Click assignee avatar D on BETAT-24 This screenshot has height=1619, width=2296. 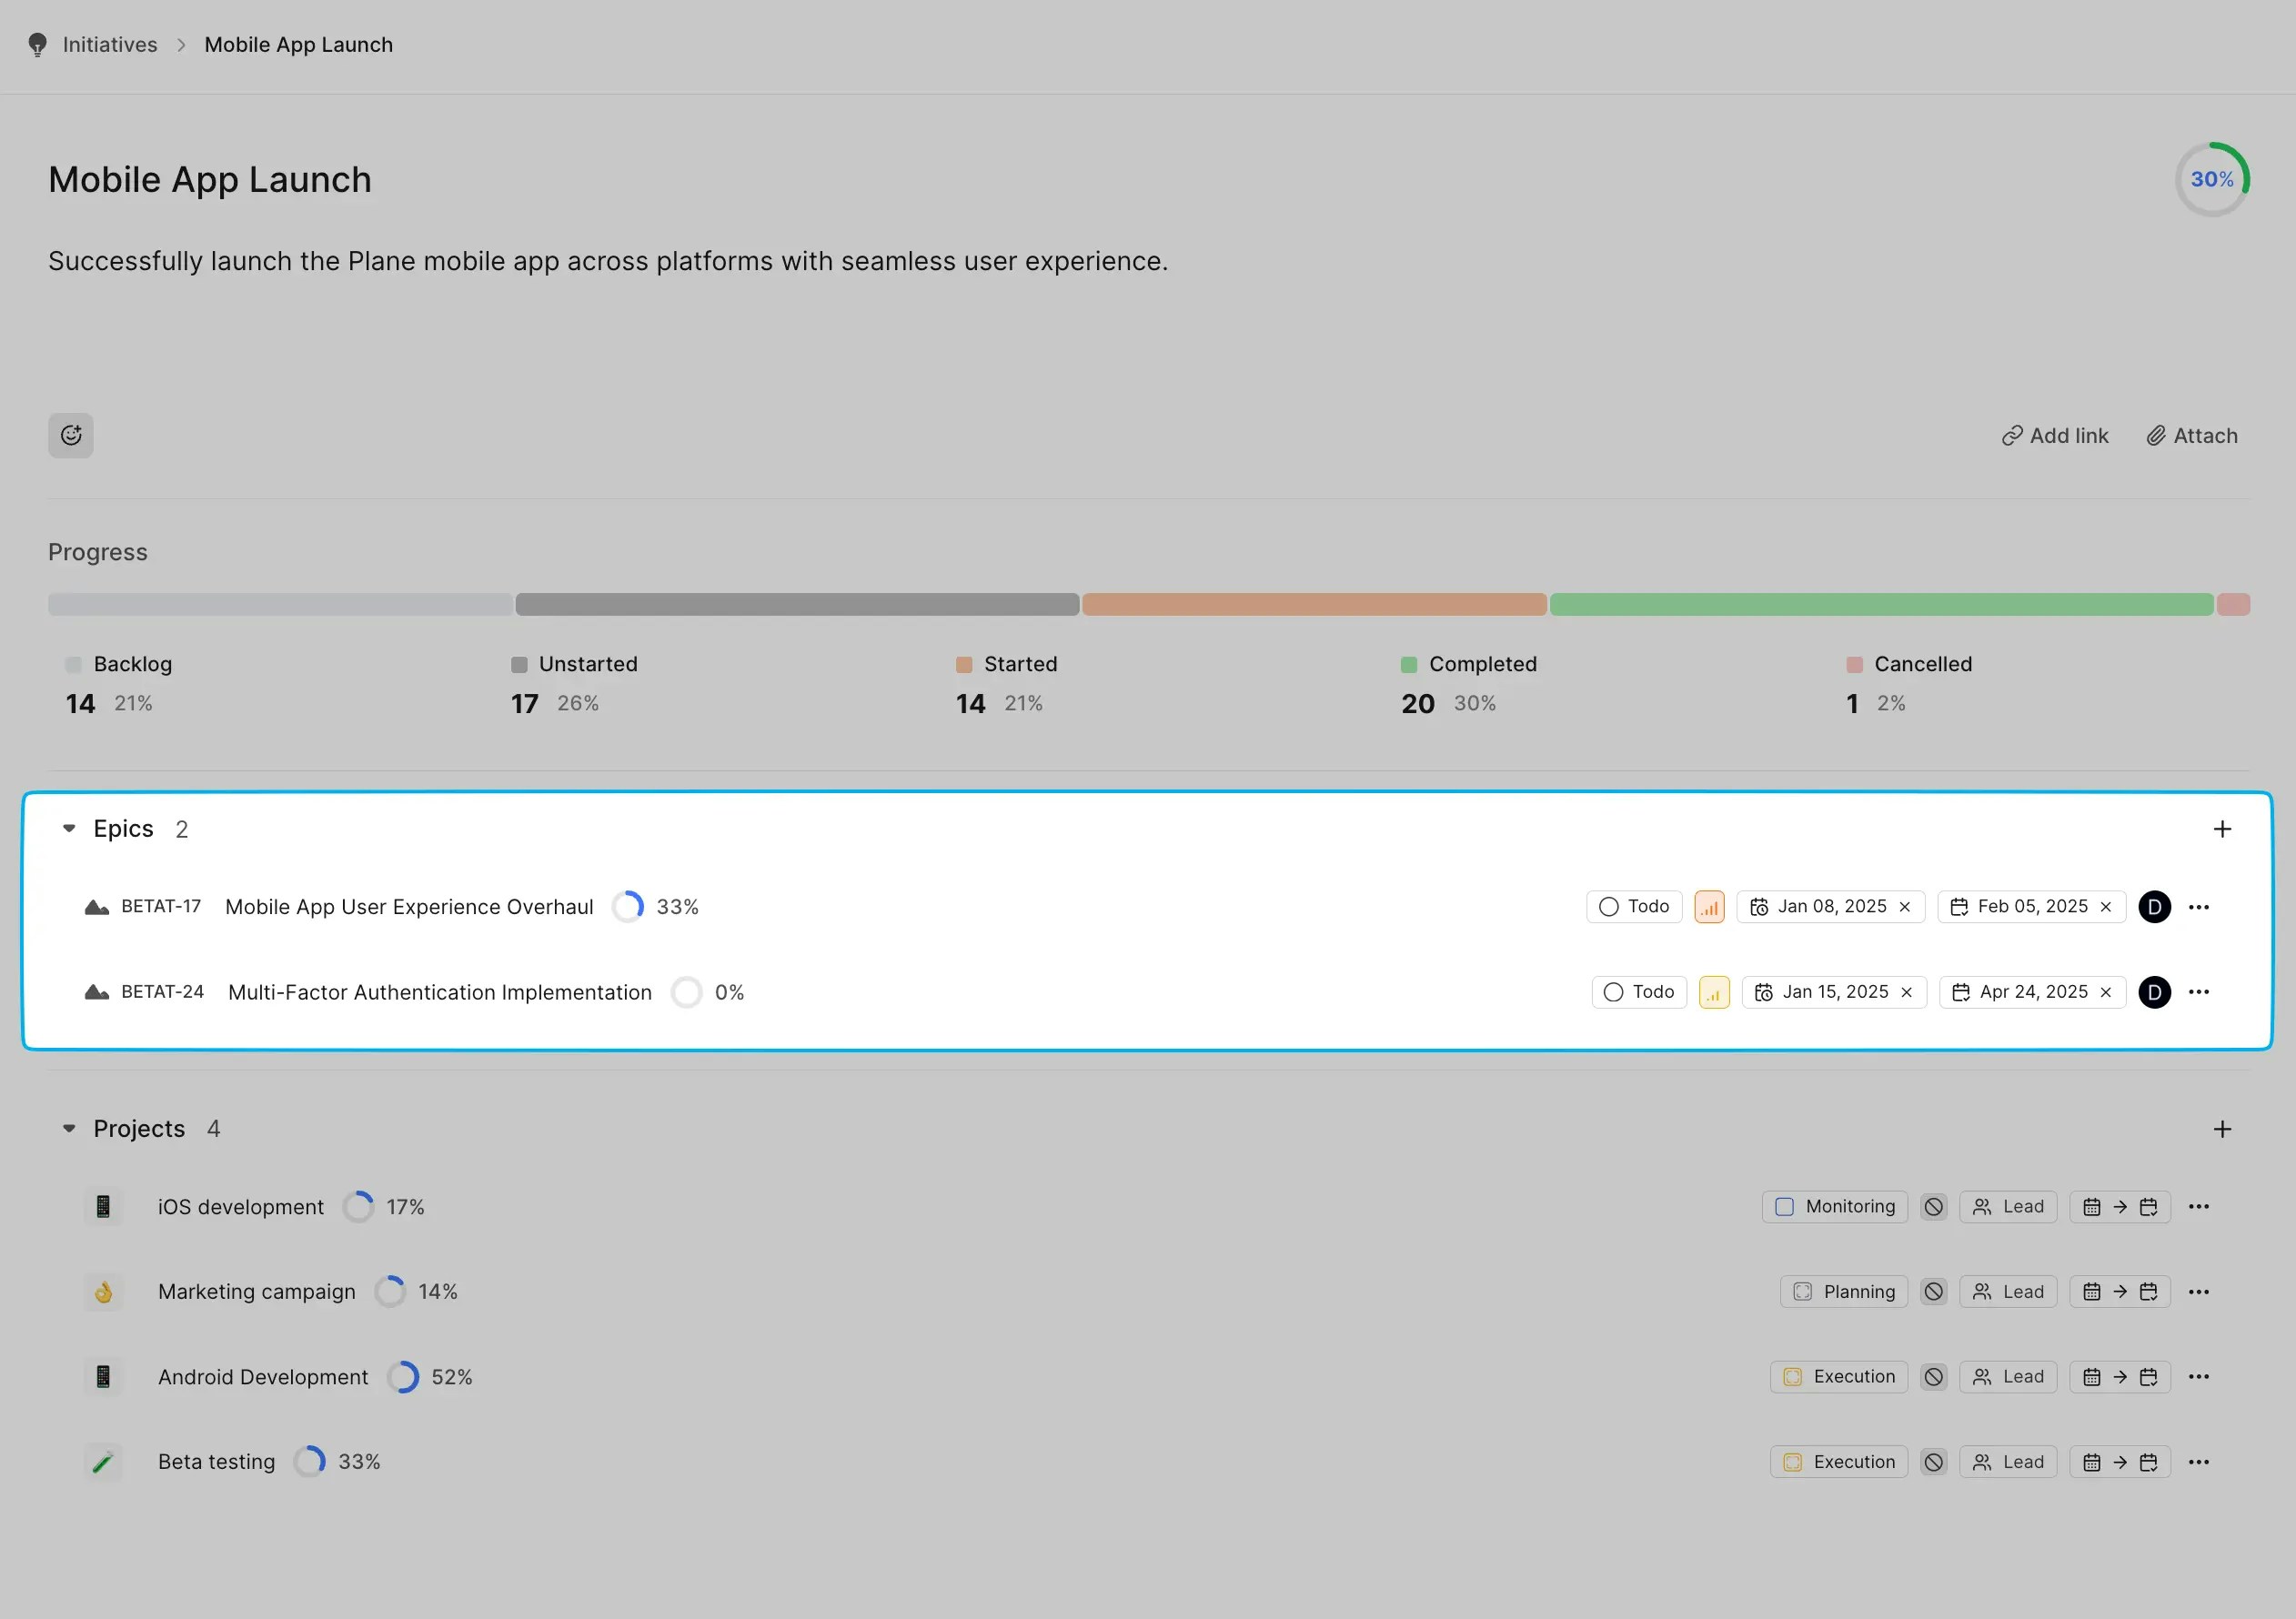point(2154,992)
